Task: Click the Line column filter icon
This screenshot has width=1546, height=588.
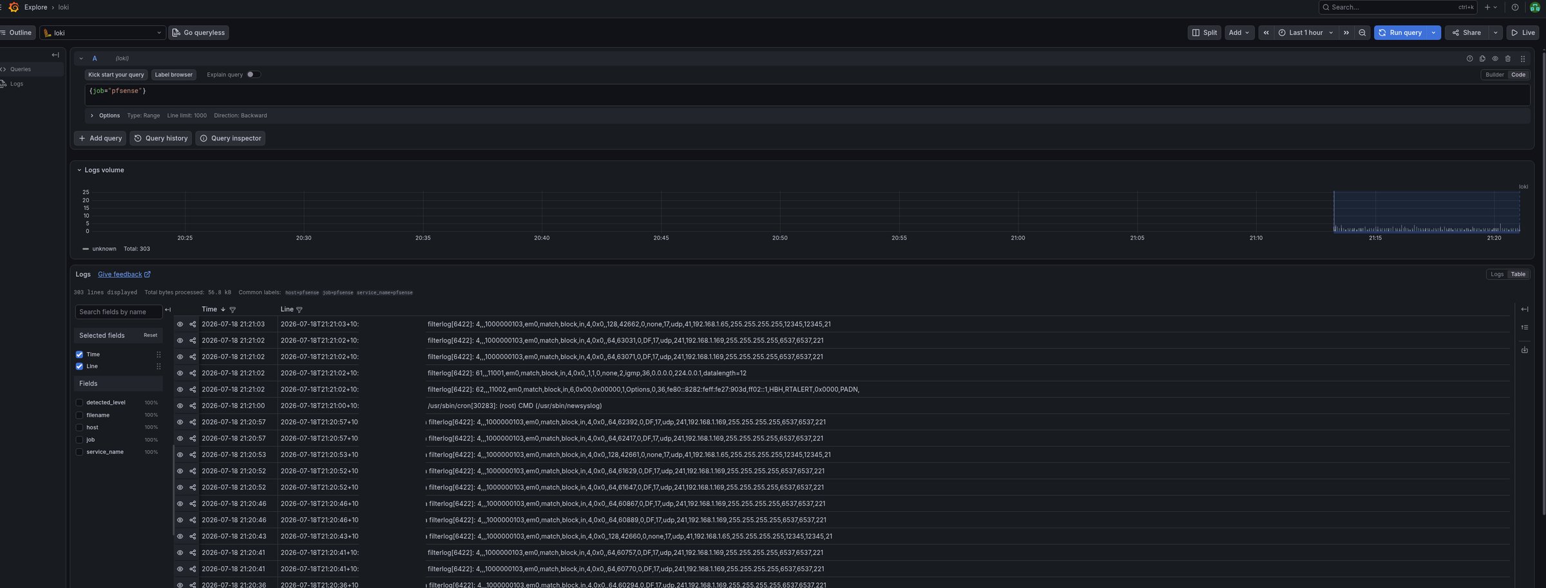Action: 300,310
